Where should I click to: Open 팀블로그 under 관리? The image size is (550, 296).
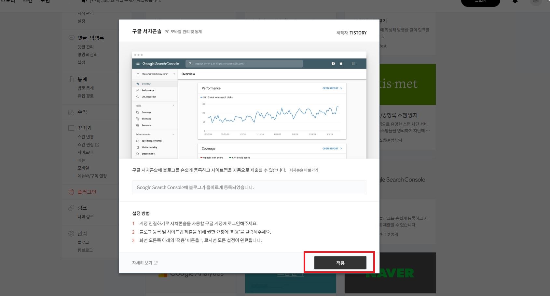click(x=85, y=250)
